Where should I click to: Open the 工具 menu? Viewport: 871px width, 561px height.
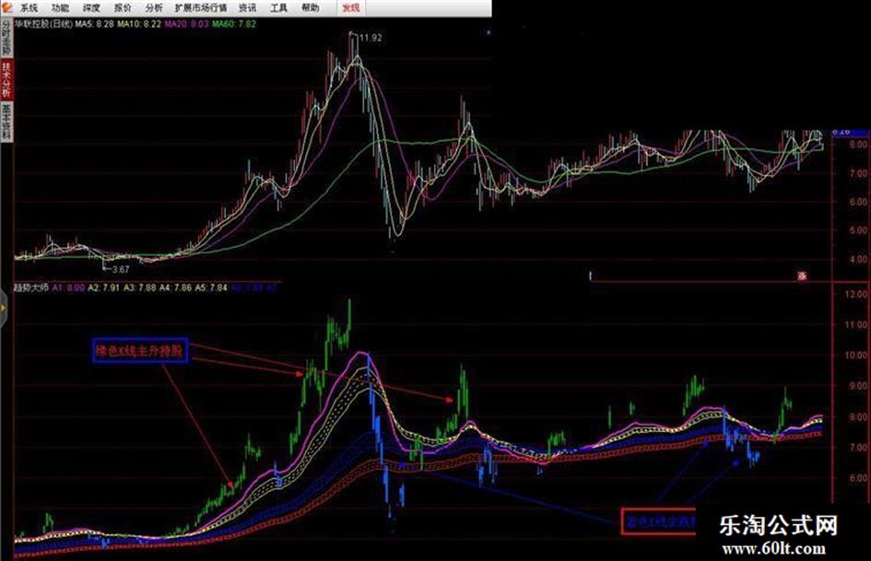(x=279, y=7)
